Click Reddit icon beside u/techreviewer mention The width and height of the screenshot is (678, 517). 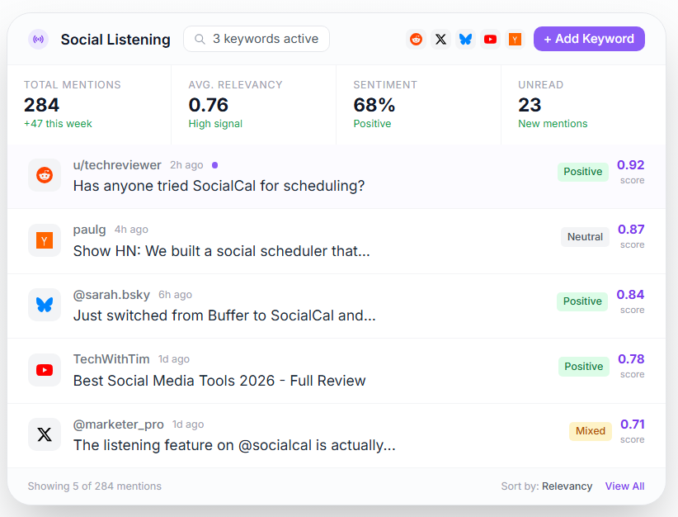click(45, 175)
